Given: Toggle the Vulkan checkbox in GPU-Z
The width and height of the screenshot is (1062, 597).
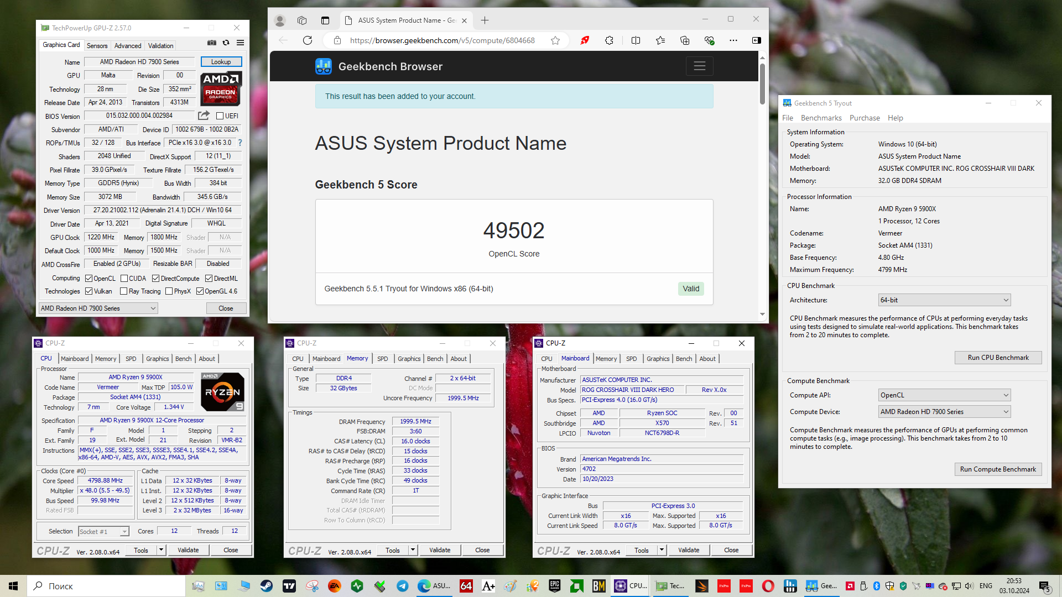Looking at the screenshot, I should (88, 291).
